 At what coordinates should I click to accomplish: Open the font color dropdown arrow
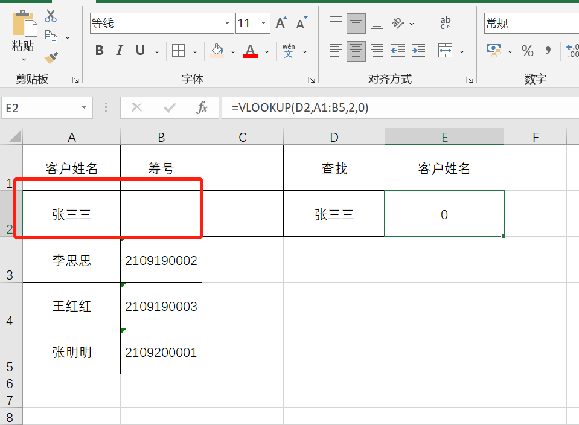[267, 51]
